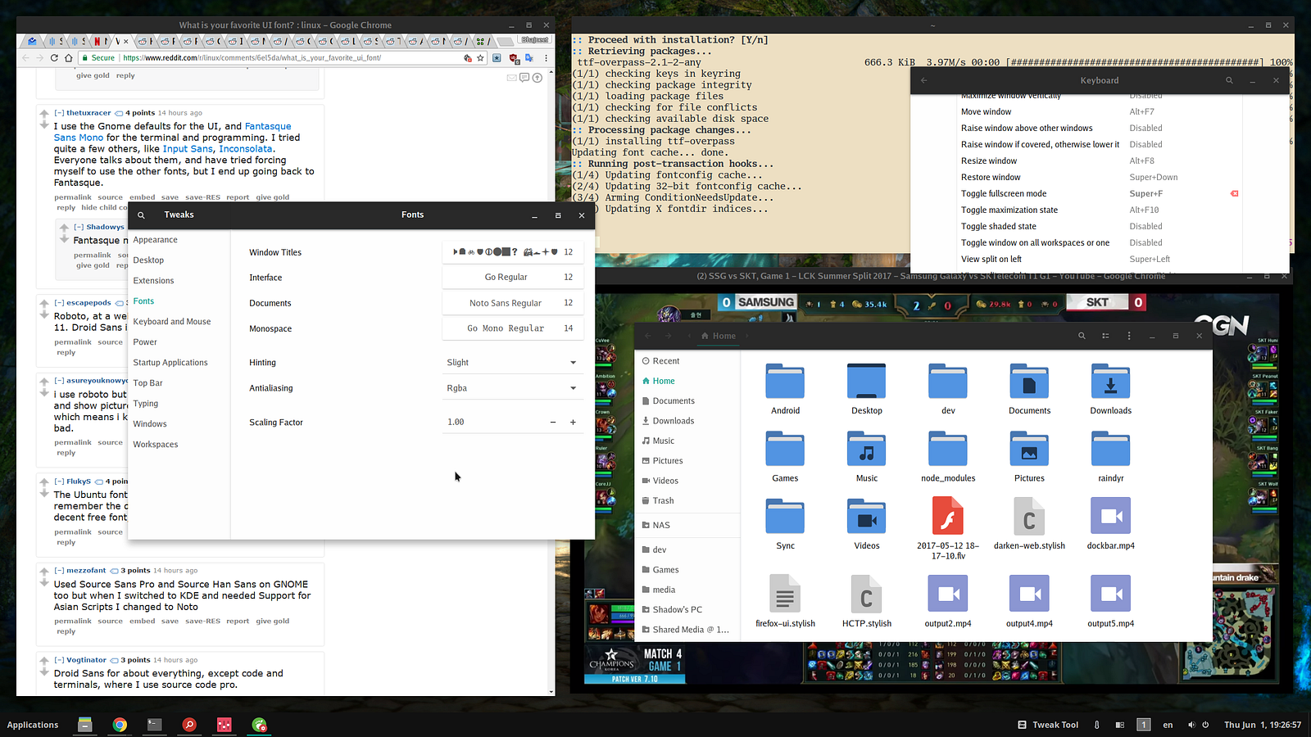Open Chrome home page button

pos(70,58)
